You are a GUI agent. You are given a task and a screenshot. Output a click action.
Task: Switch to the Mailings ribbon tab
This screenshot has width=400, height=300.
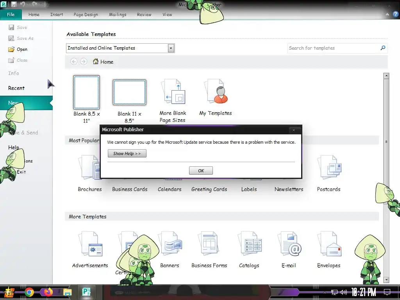[118, 14]
